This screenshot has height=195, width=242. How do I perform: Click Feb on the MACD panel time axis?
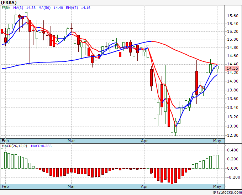(x=5, y=186)
